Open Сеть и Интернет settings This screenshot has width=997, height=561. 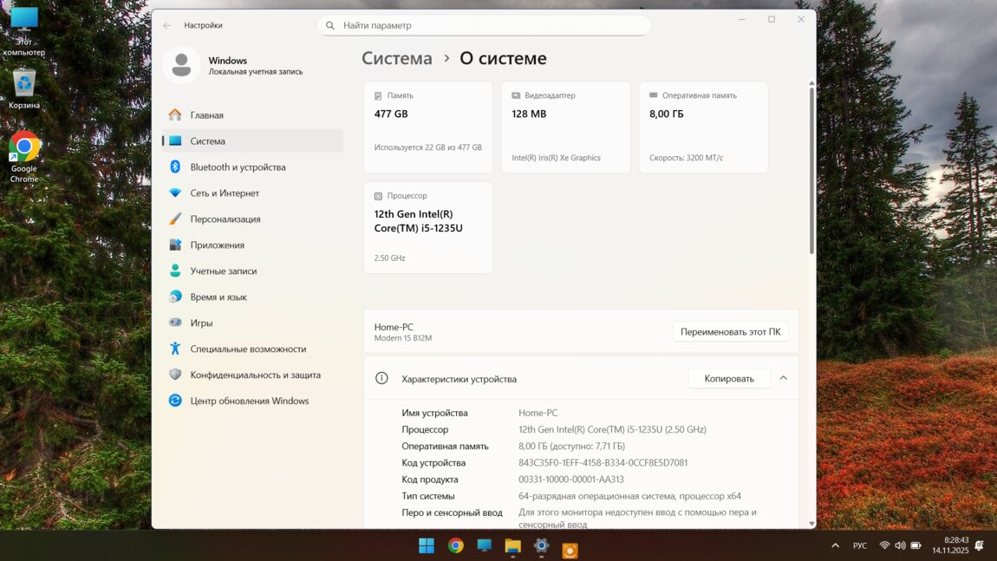pyautogui.click(x=225, y=193)
